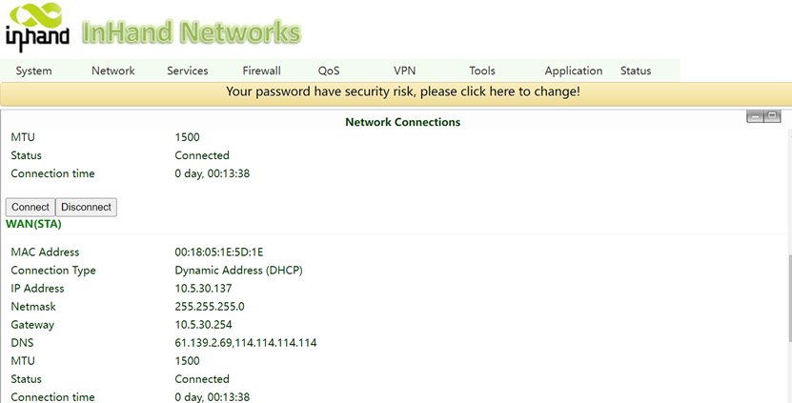The width and height of the screenshot is (792, 403).
Task: Select the WAN(STA) section heading
Action: (34, 224)
